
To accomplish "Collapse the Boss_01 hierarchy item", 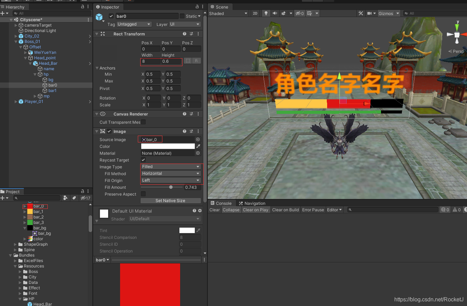I will pos(16,42).
